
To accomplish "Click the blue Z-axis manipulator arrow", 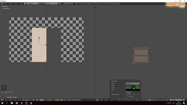I will pyautogui.click(x=39, y=38).
